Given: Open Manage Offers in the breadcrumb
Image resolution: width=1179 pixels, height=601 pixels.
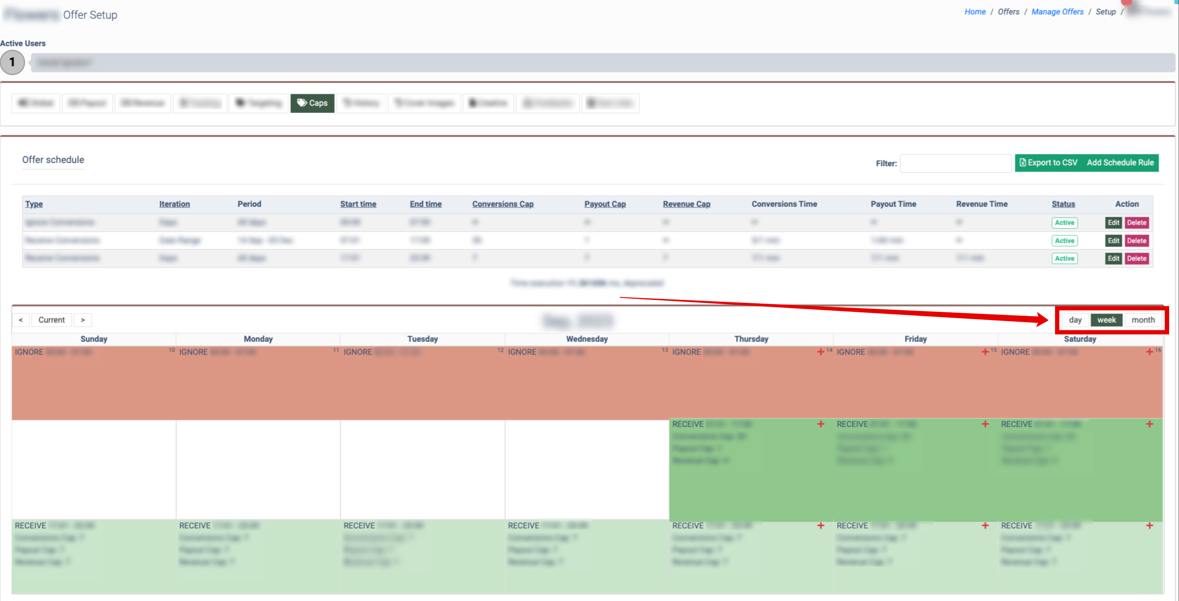Looking at the screenshot, I should click(x=1057, y=12).
